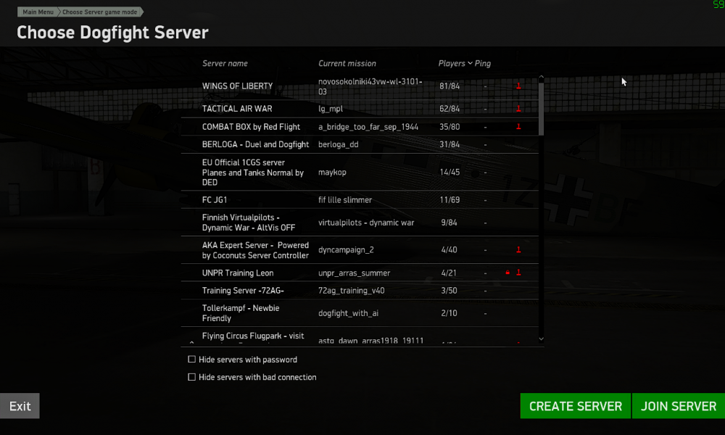Click mission fif lille slimmer
Image resolution: width=725 pixels, height=435 pixels.
[x=345, y=199]
